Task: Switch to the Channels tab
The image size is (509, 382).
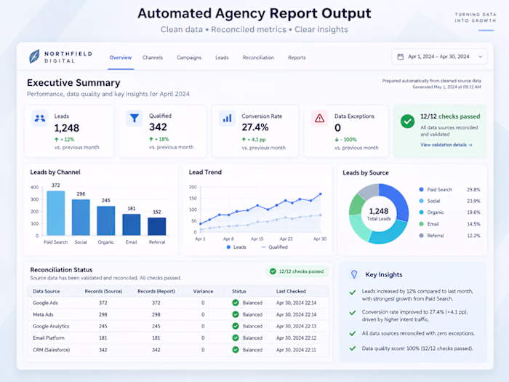Action: coord(153,57)
